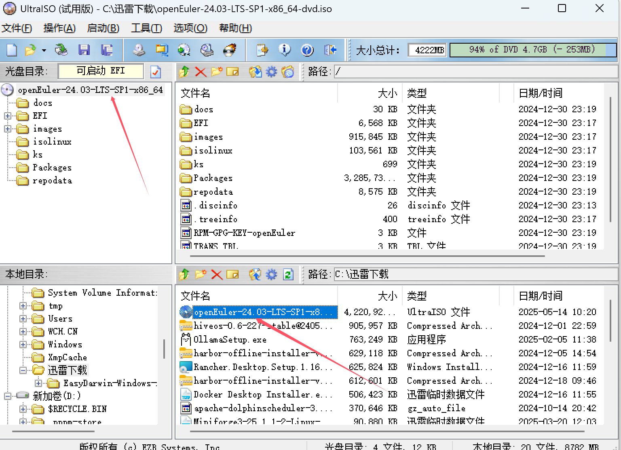Click the open-file folder toolbar icon
The width and height of the screenshot is (621, 450).
[x=30, y=50]
